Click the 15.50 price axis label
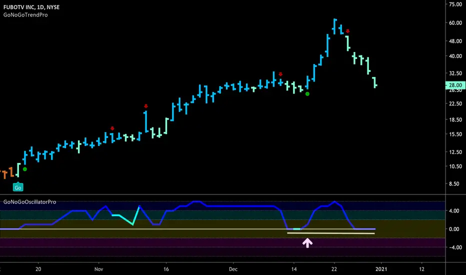This screenshot has width=466, height=275. (455, 134)
